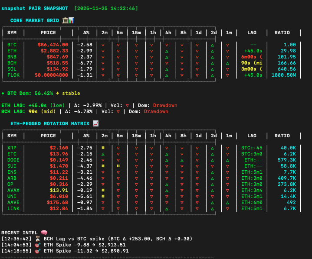
Task: Click the rising chart emoji beside ETH-PEGGED ROTATION MATRIX
Action: coord(96,123)
